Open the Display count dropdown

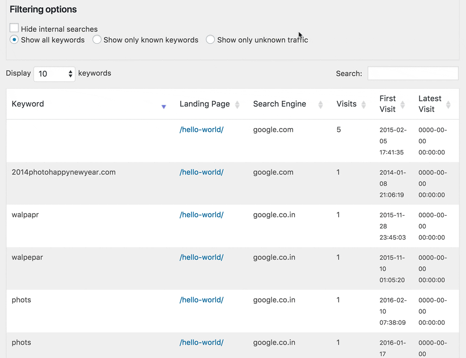[x=54, y=74]
